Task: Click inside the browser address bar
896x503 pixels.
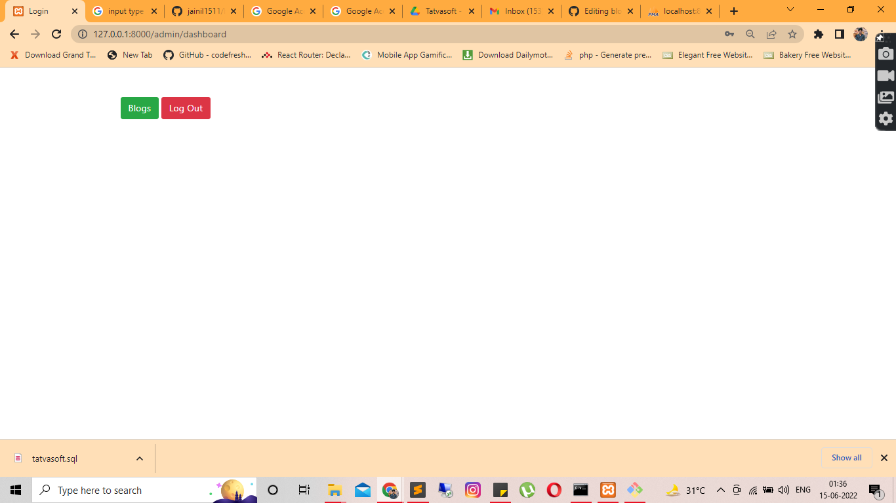Action: [262, 34]
